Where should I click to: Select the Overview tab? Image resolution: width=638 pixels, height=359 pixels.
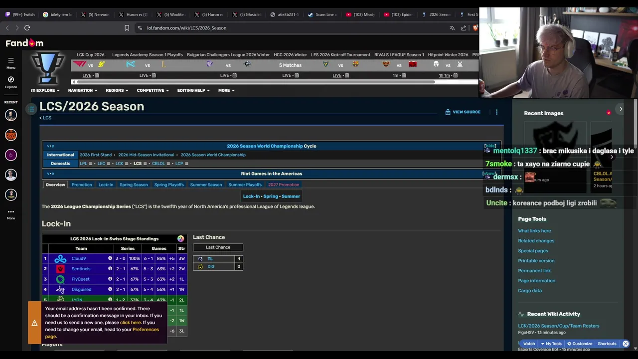(x=55, y=184)
